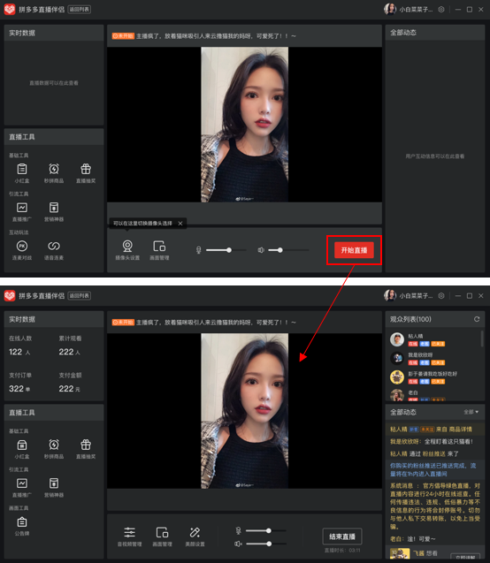Adjust microphone volume slider in lower window
Image resolution: width=490 pixels, height=563 pixels.
(266, 530)
